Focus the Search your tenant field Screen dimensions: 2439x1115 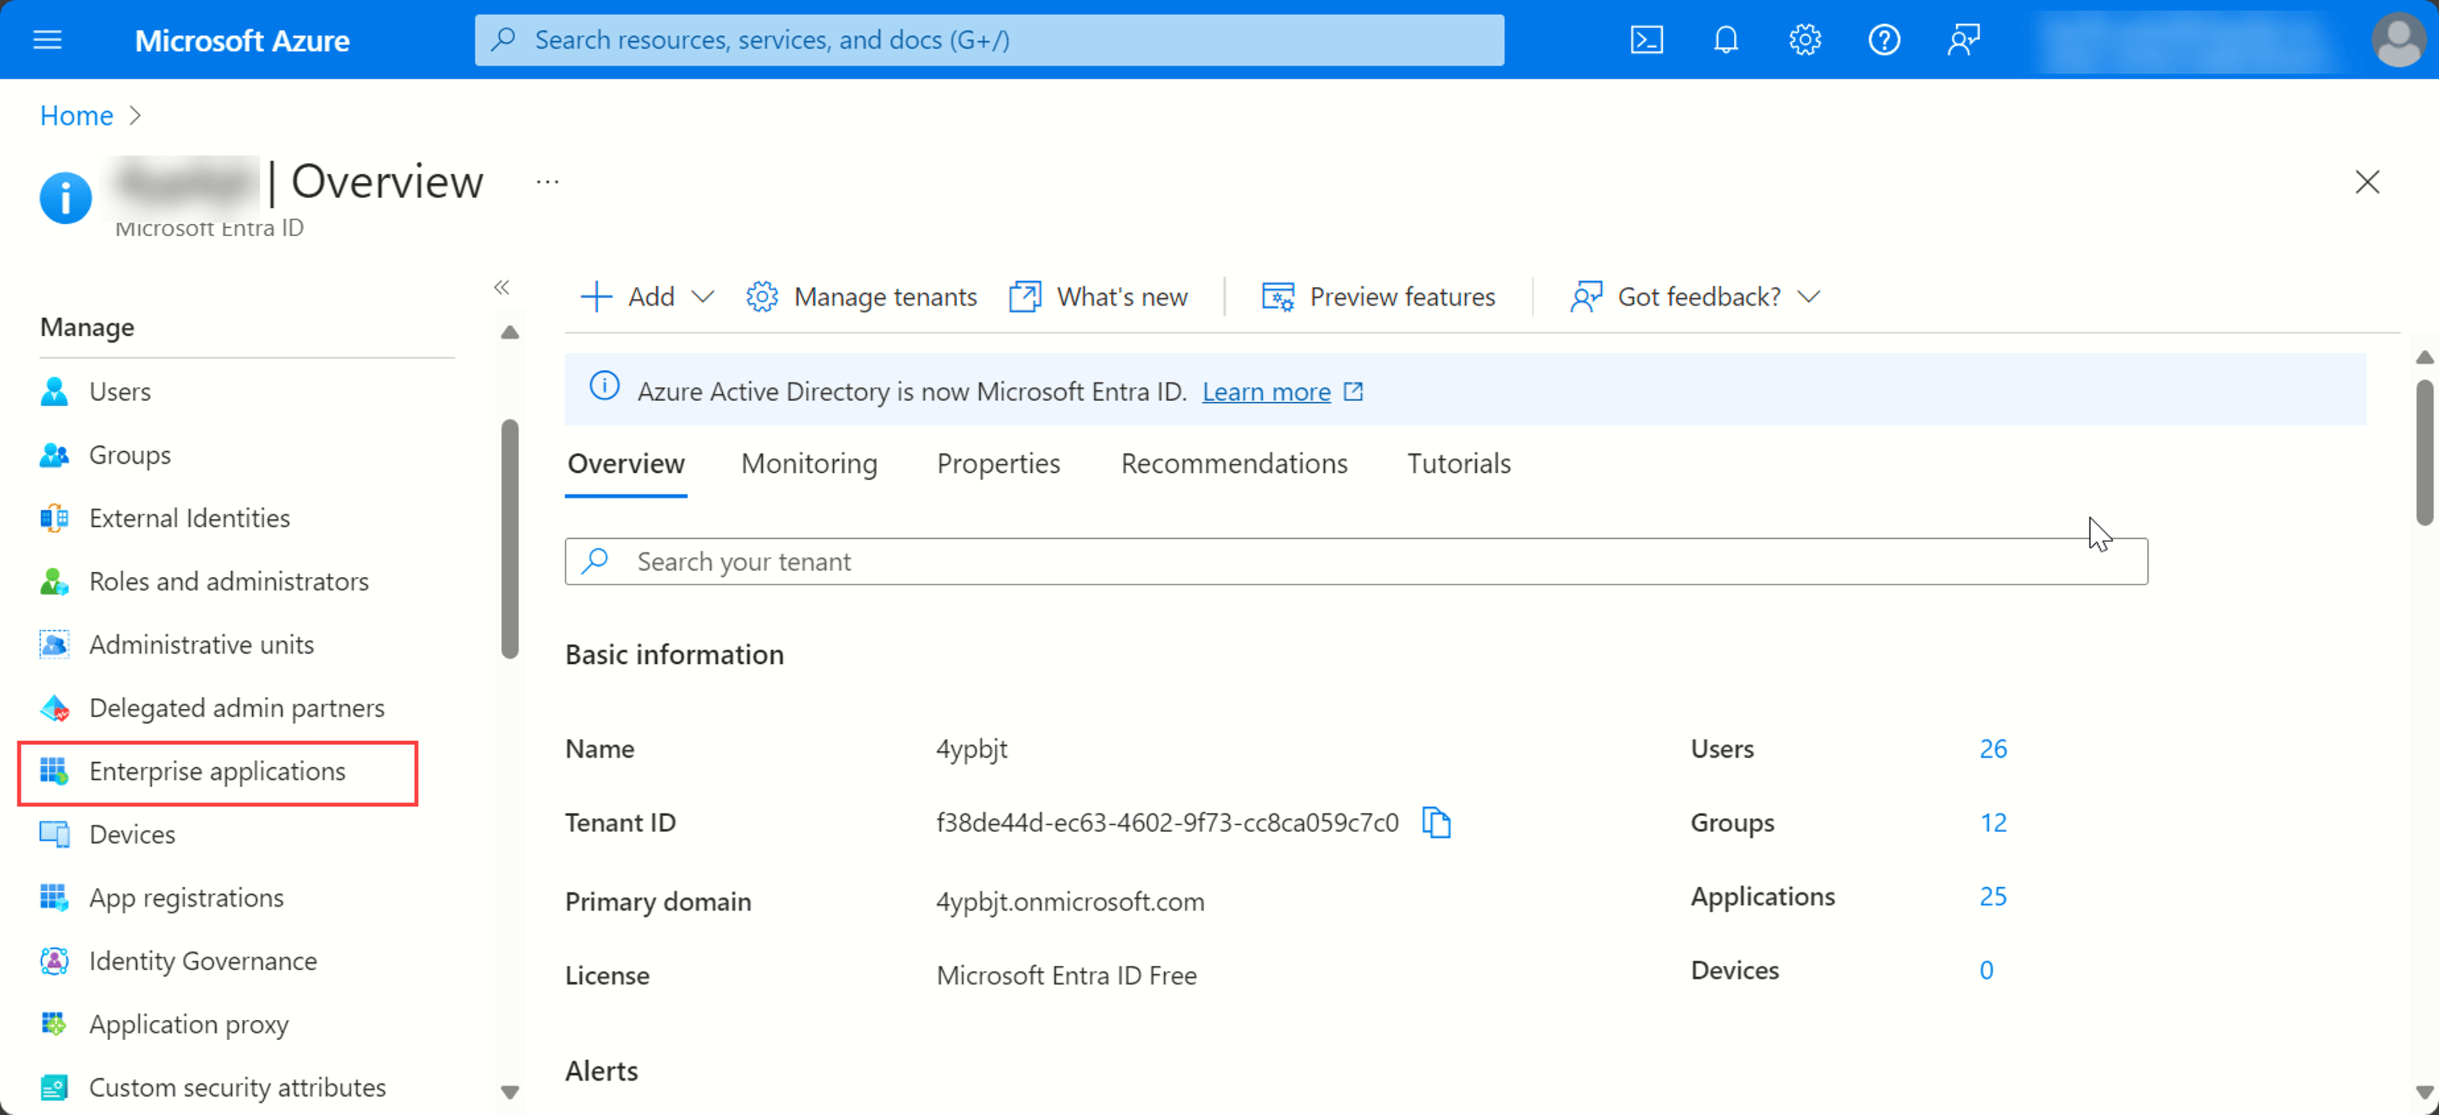click(x=1356, y=562)
